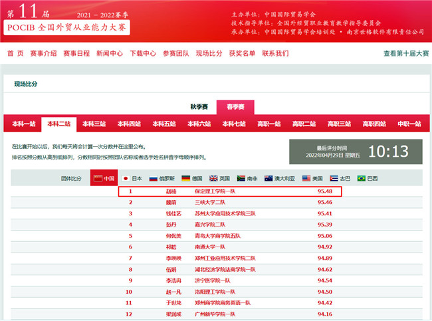The height and width of the screenshot is (321, 432).
Task: Click the score 95.48
Action: tap(325, 191)
